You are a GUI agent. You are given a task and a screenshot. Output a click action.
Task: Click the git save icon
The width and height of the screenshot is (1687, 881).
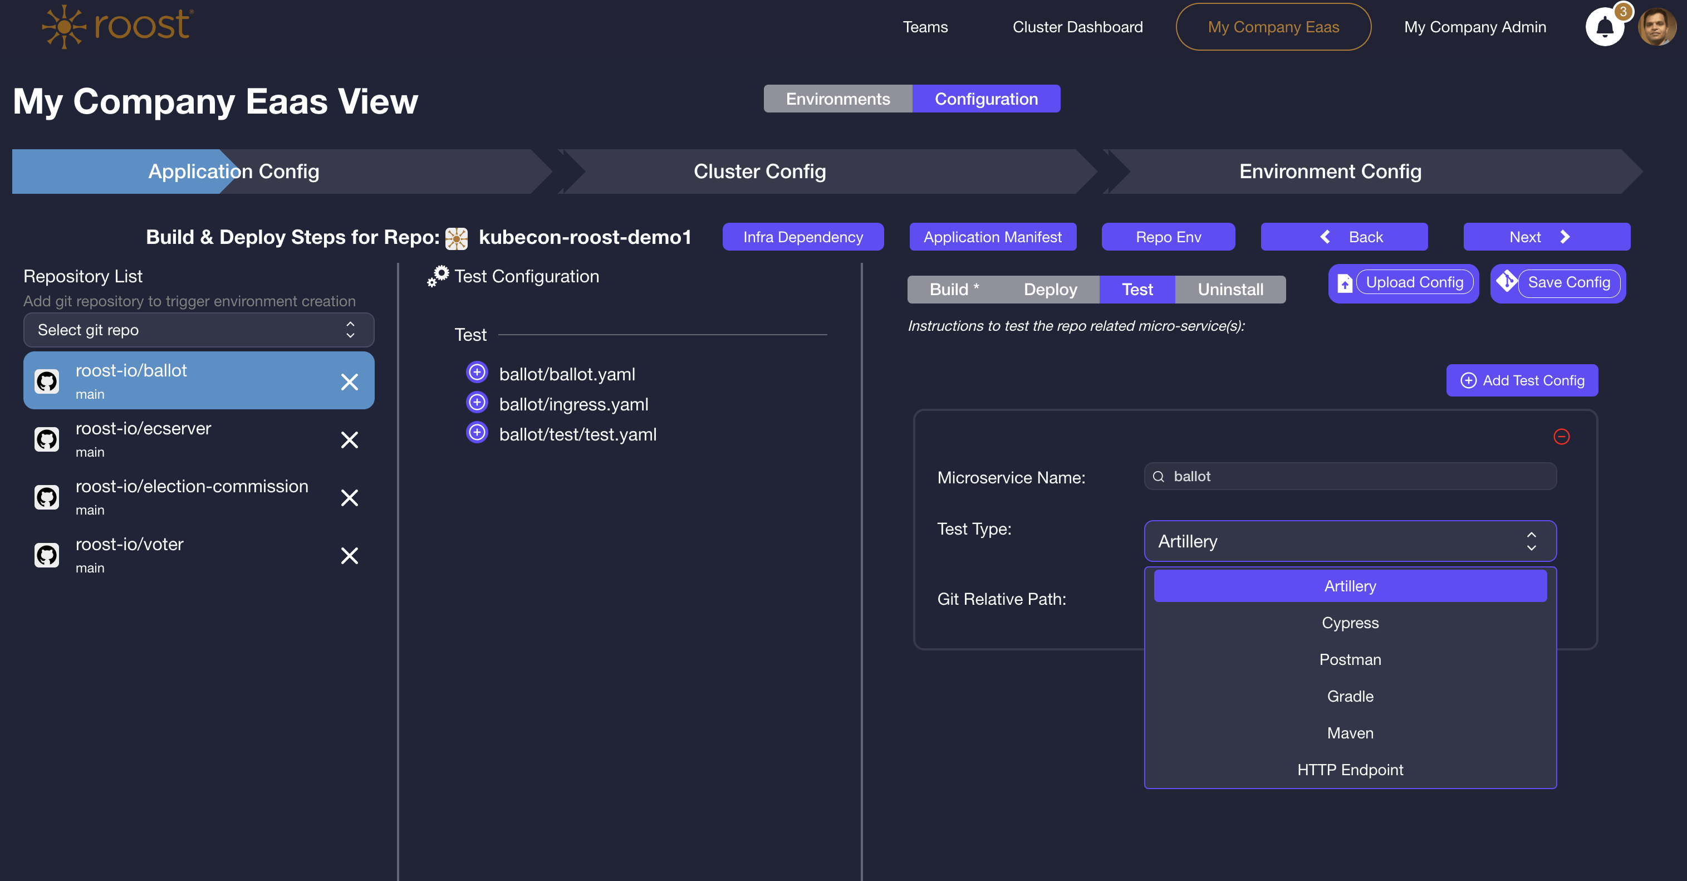click(x=1506, y=282)
